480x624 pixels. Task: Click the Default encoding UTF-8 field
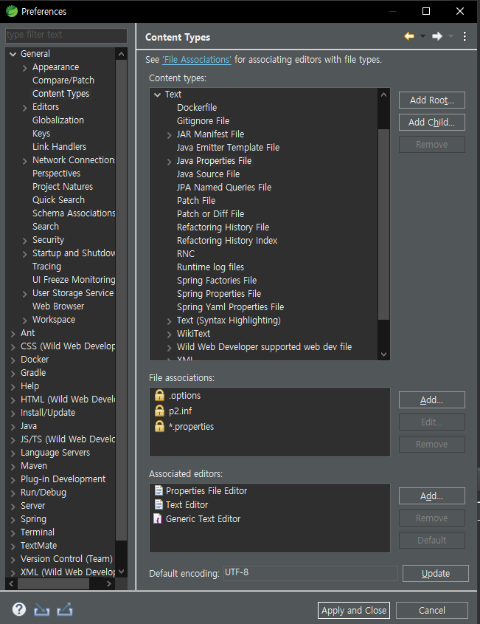[x=310, y=572]
